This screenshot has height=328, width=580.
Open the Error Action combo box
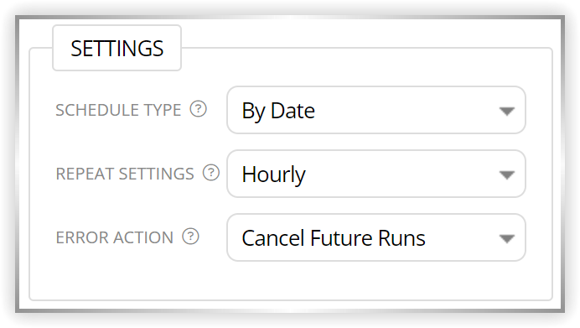[376, 237]
